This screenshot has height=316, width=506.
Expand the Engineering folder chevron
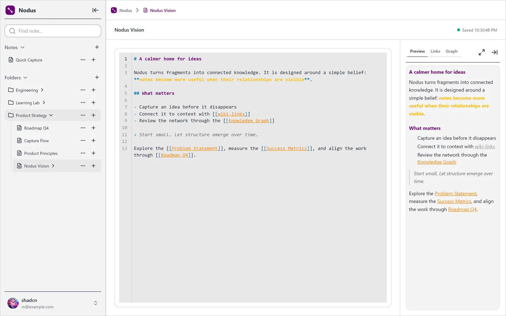coord(42,90)
